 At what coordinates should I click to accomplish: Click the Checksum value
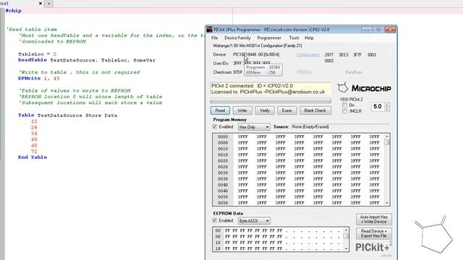[x=238, y=72]
